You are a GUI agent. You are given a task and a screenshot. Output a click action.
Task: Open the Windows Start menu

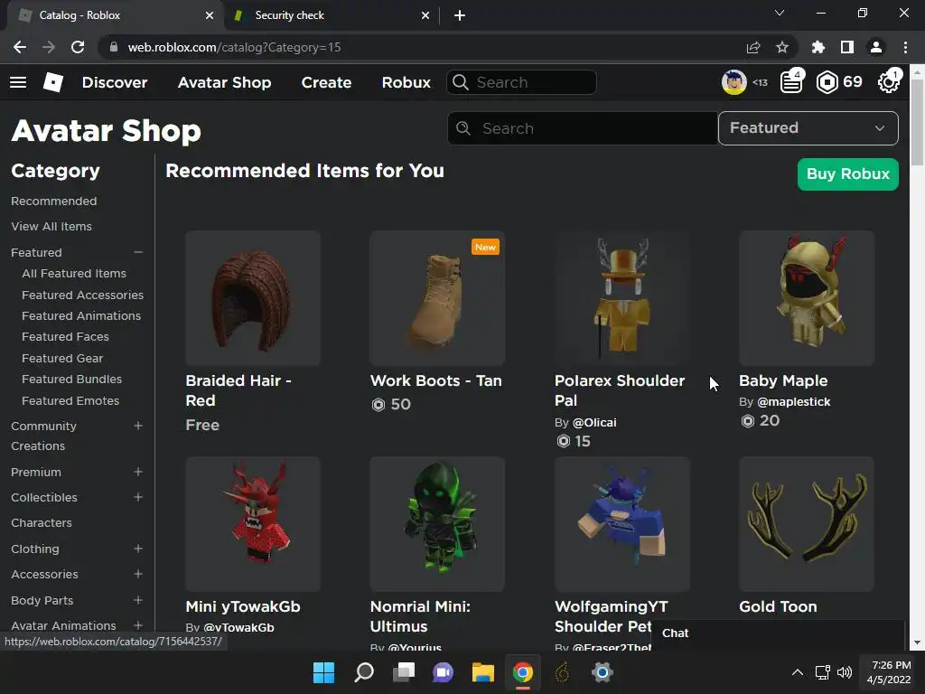(323, 672)
